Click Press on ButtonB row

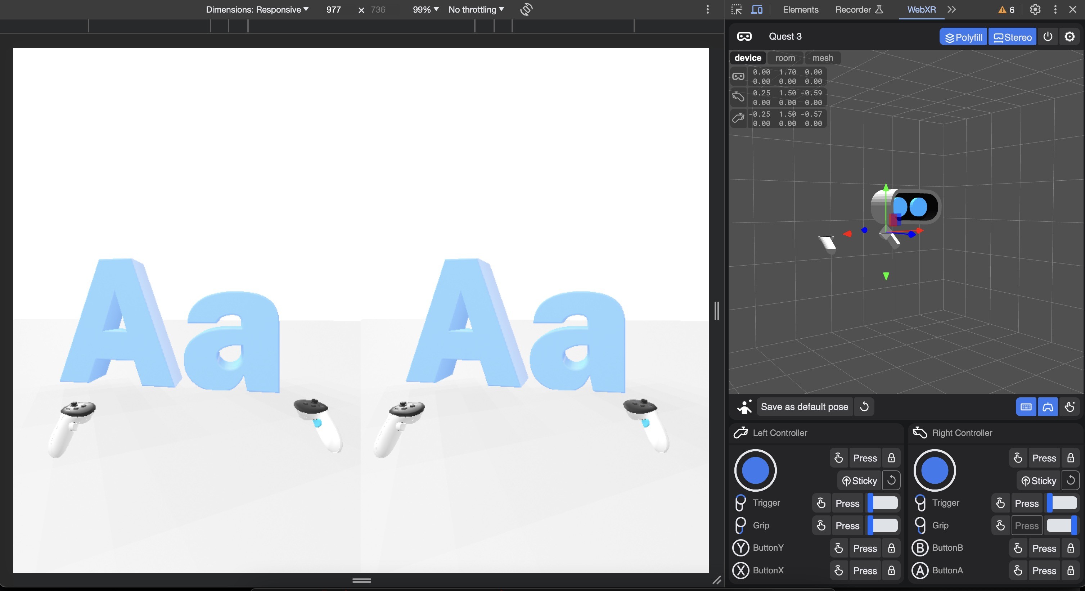tap(1044, 548)
